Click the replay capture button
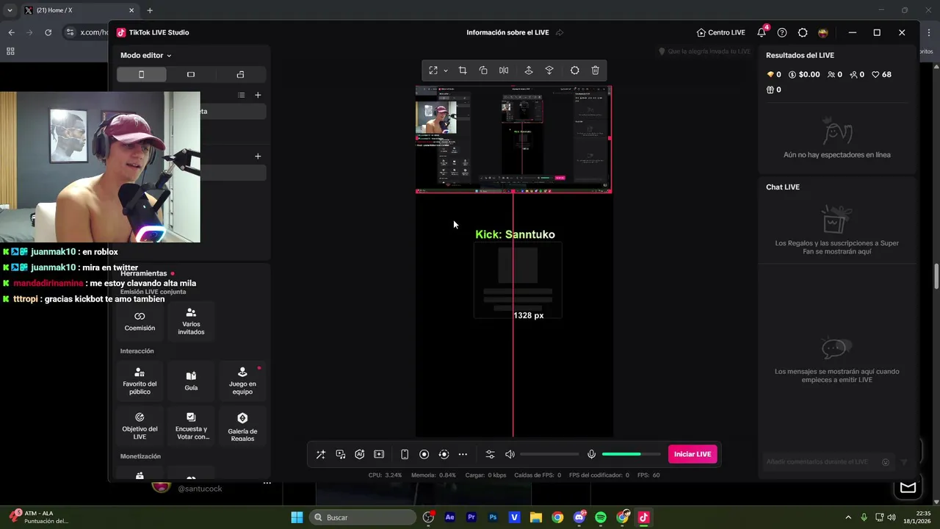This screenshot has height=529, width=940. [x=444, y=454]
